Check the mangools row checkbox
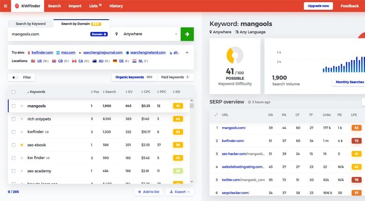365x201 pixels. (14, 106)
